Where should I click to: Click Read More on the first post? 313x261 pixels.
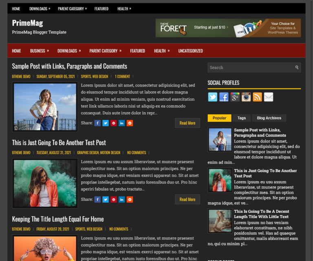187,123
